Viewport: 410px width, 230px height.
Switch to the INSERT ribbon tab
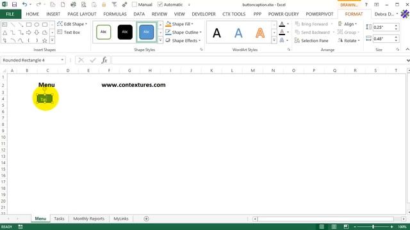pyautogui.click(x=53, y=14)
